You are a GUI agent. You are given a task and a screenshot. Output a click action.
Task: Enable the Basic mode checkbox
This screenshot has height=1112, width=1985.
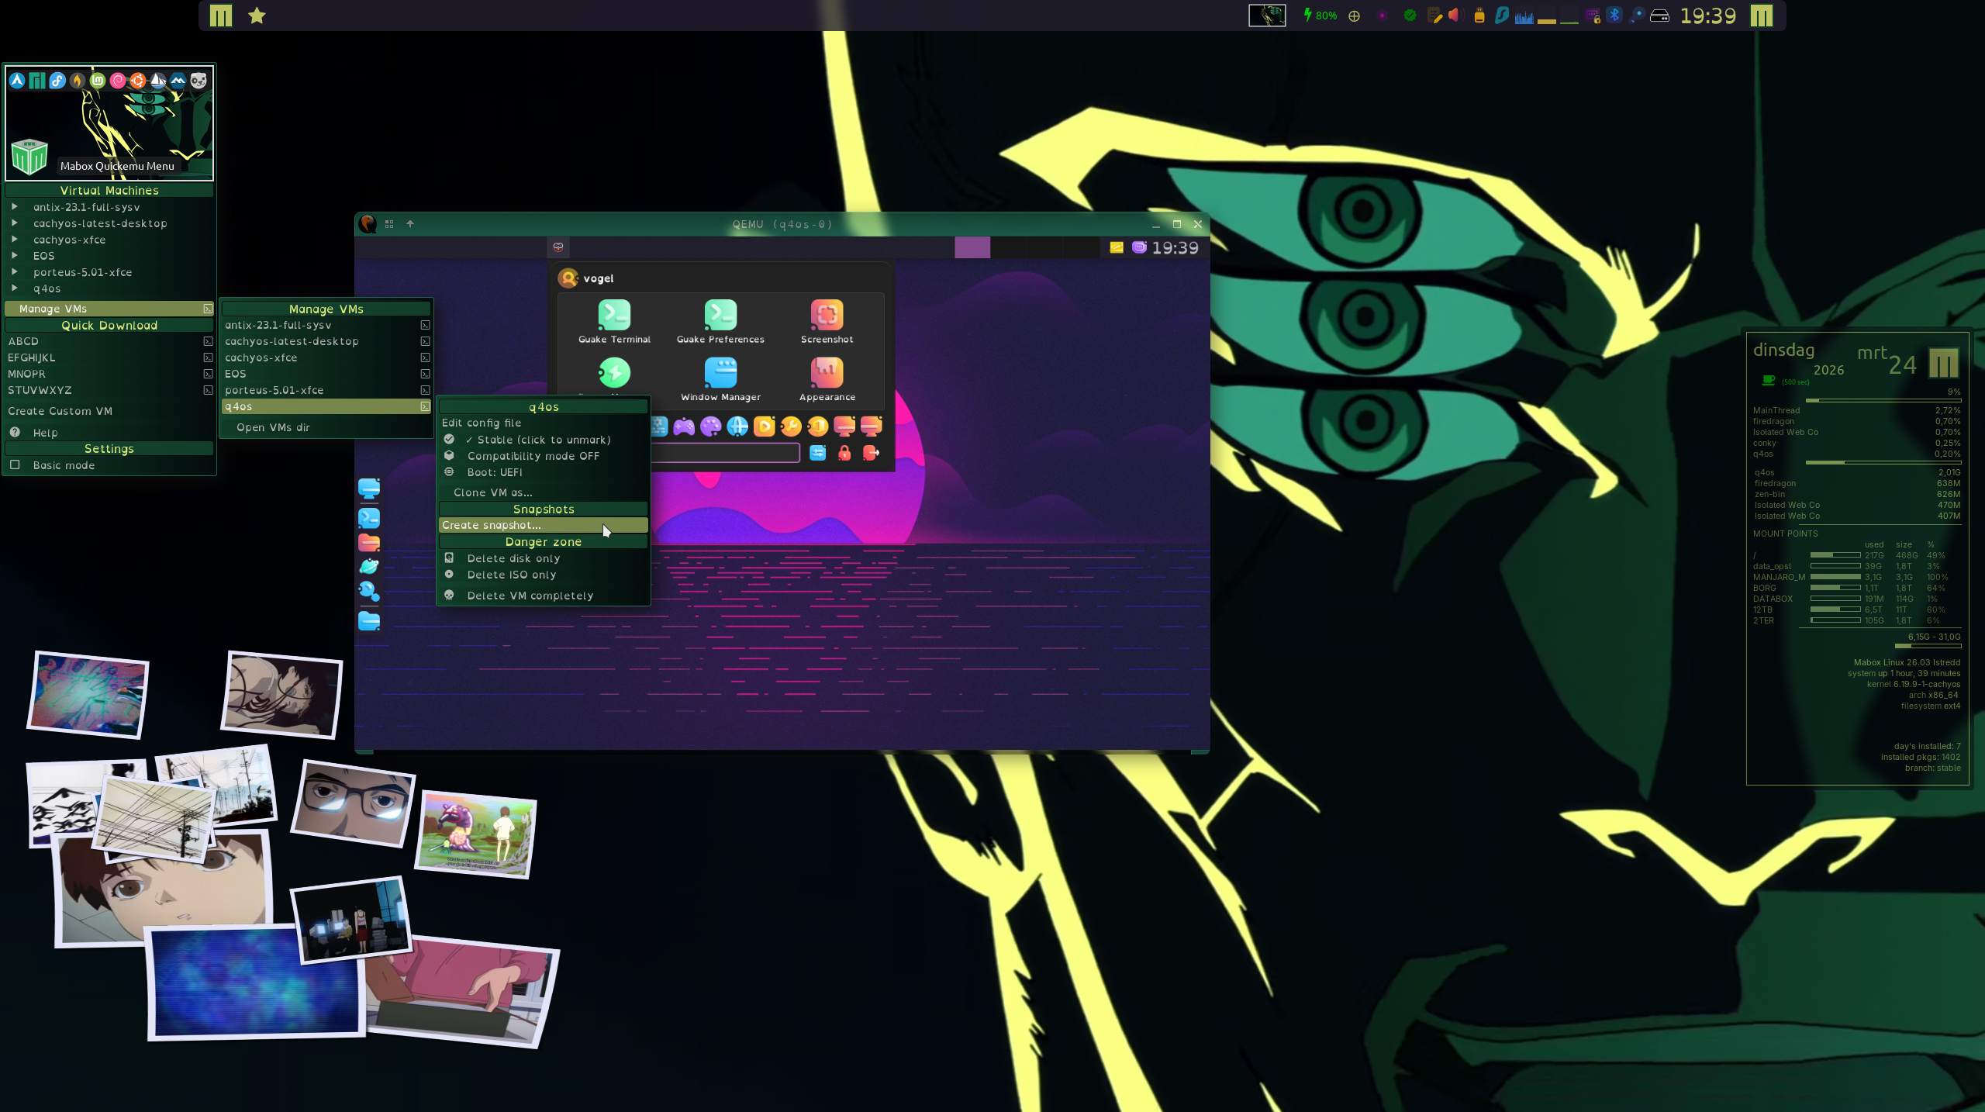(x=15, y=465)
